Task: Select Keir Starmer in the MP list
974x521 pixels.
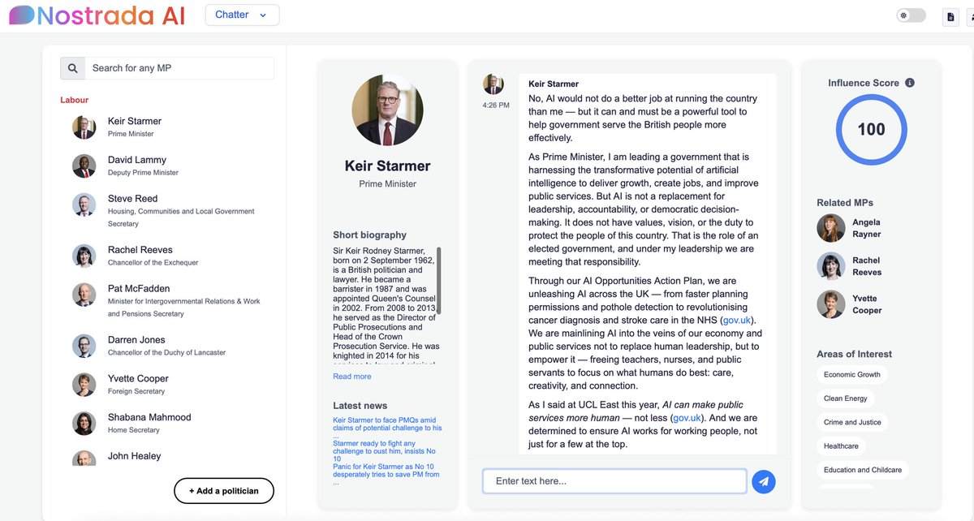Action: pos(166,127)
